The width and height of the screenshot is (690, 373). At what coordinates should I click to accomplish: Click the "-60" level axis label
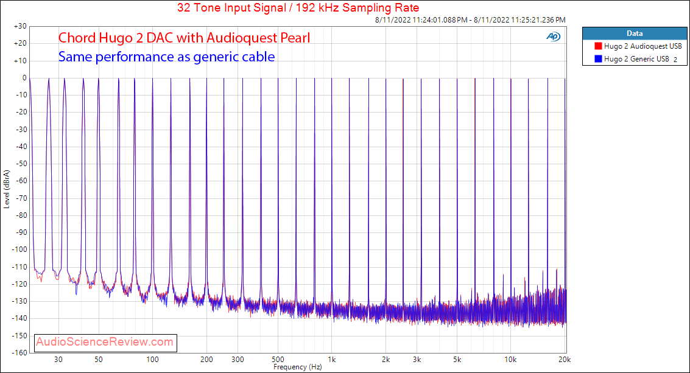(x=21, y=181)
